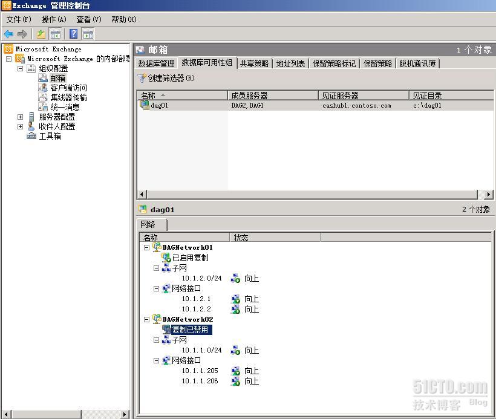
Task: Click status icon beside 10.1.2.1
Action: (236, 299)
